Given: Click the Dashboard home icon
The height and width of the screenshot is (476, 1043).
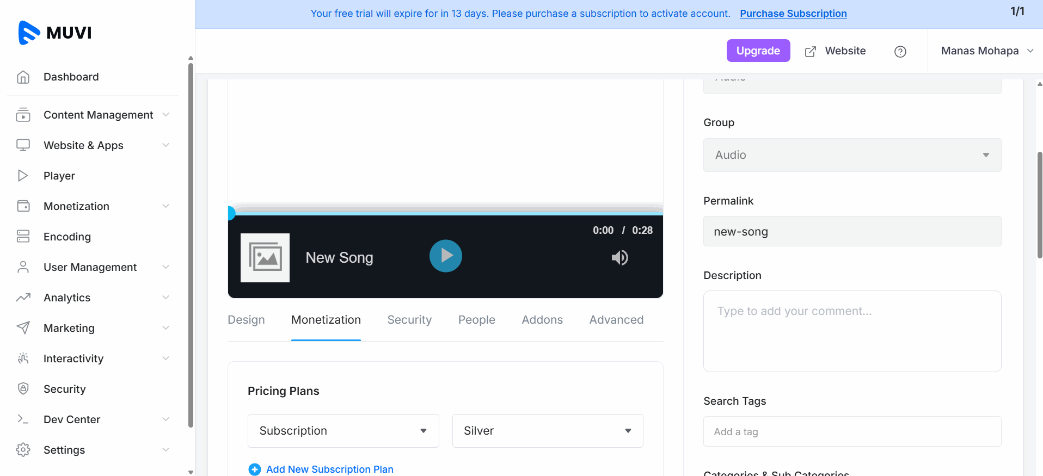Looking at the screenshot, I should [23, 77].
